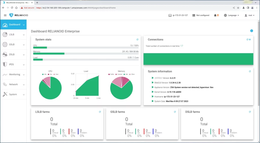Click the ip-172-31-23-127 host label in the header
This screenshot has width=260, height=143.
(180, 15)
